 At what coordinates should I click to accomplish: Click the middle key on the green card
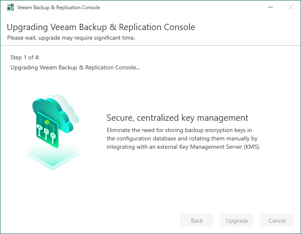point(46,134)
